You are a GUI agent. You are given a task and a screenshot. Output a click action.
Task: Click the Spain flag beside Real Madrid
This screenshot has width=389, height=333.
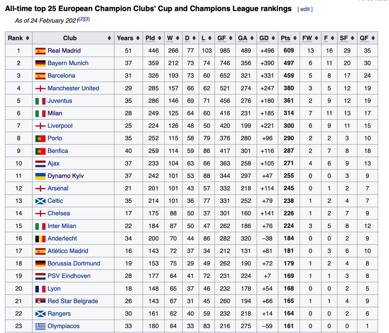tap(40, 51)
